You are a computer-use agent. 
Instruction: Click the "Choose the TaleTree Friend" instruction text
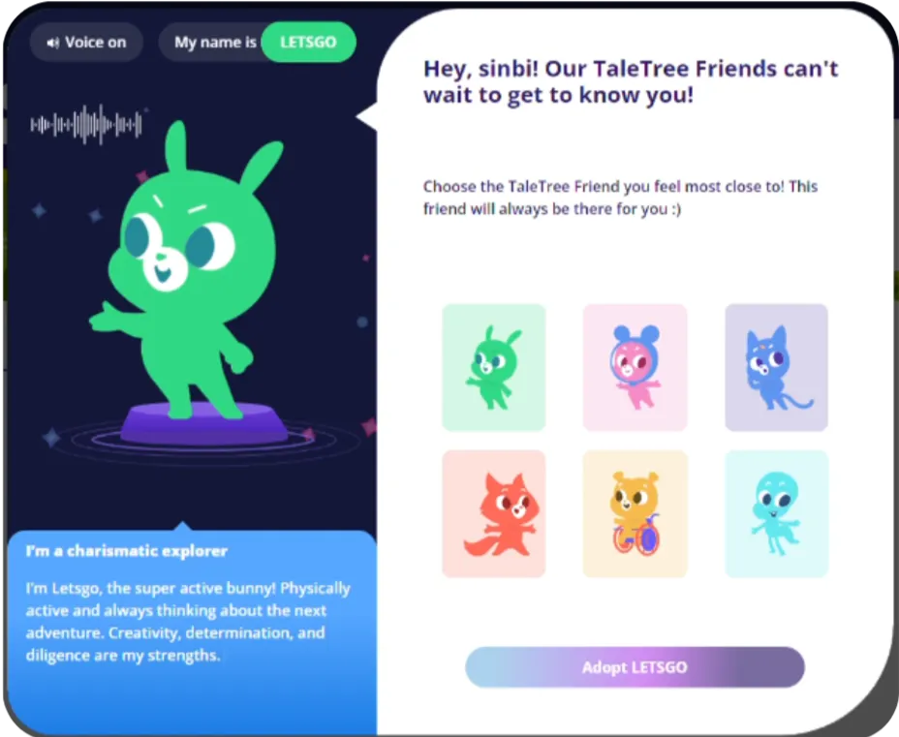(x=620, y=198)
